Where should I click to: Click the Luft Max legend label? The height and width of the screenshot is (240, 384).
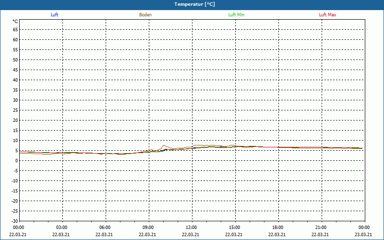pos(327,15)
